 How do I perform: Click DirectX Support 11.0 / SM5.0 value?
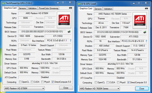click(x=139, y=46)
